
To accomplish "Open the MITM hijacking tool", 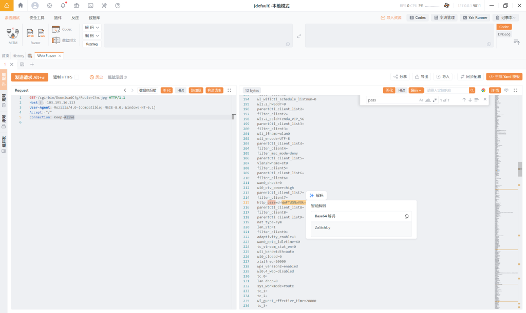I will point(12,35).
